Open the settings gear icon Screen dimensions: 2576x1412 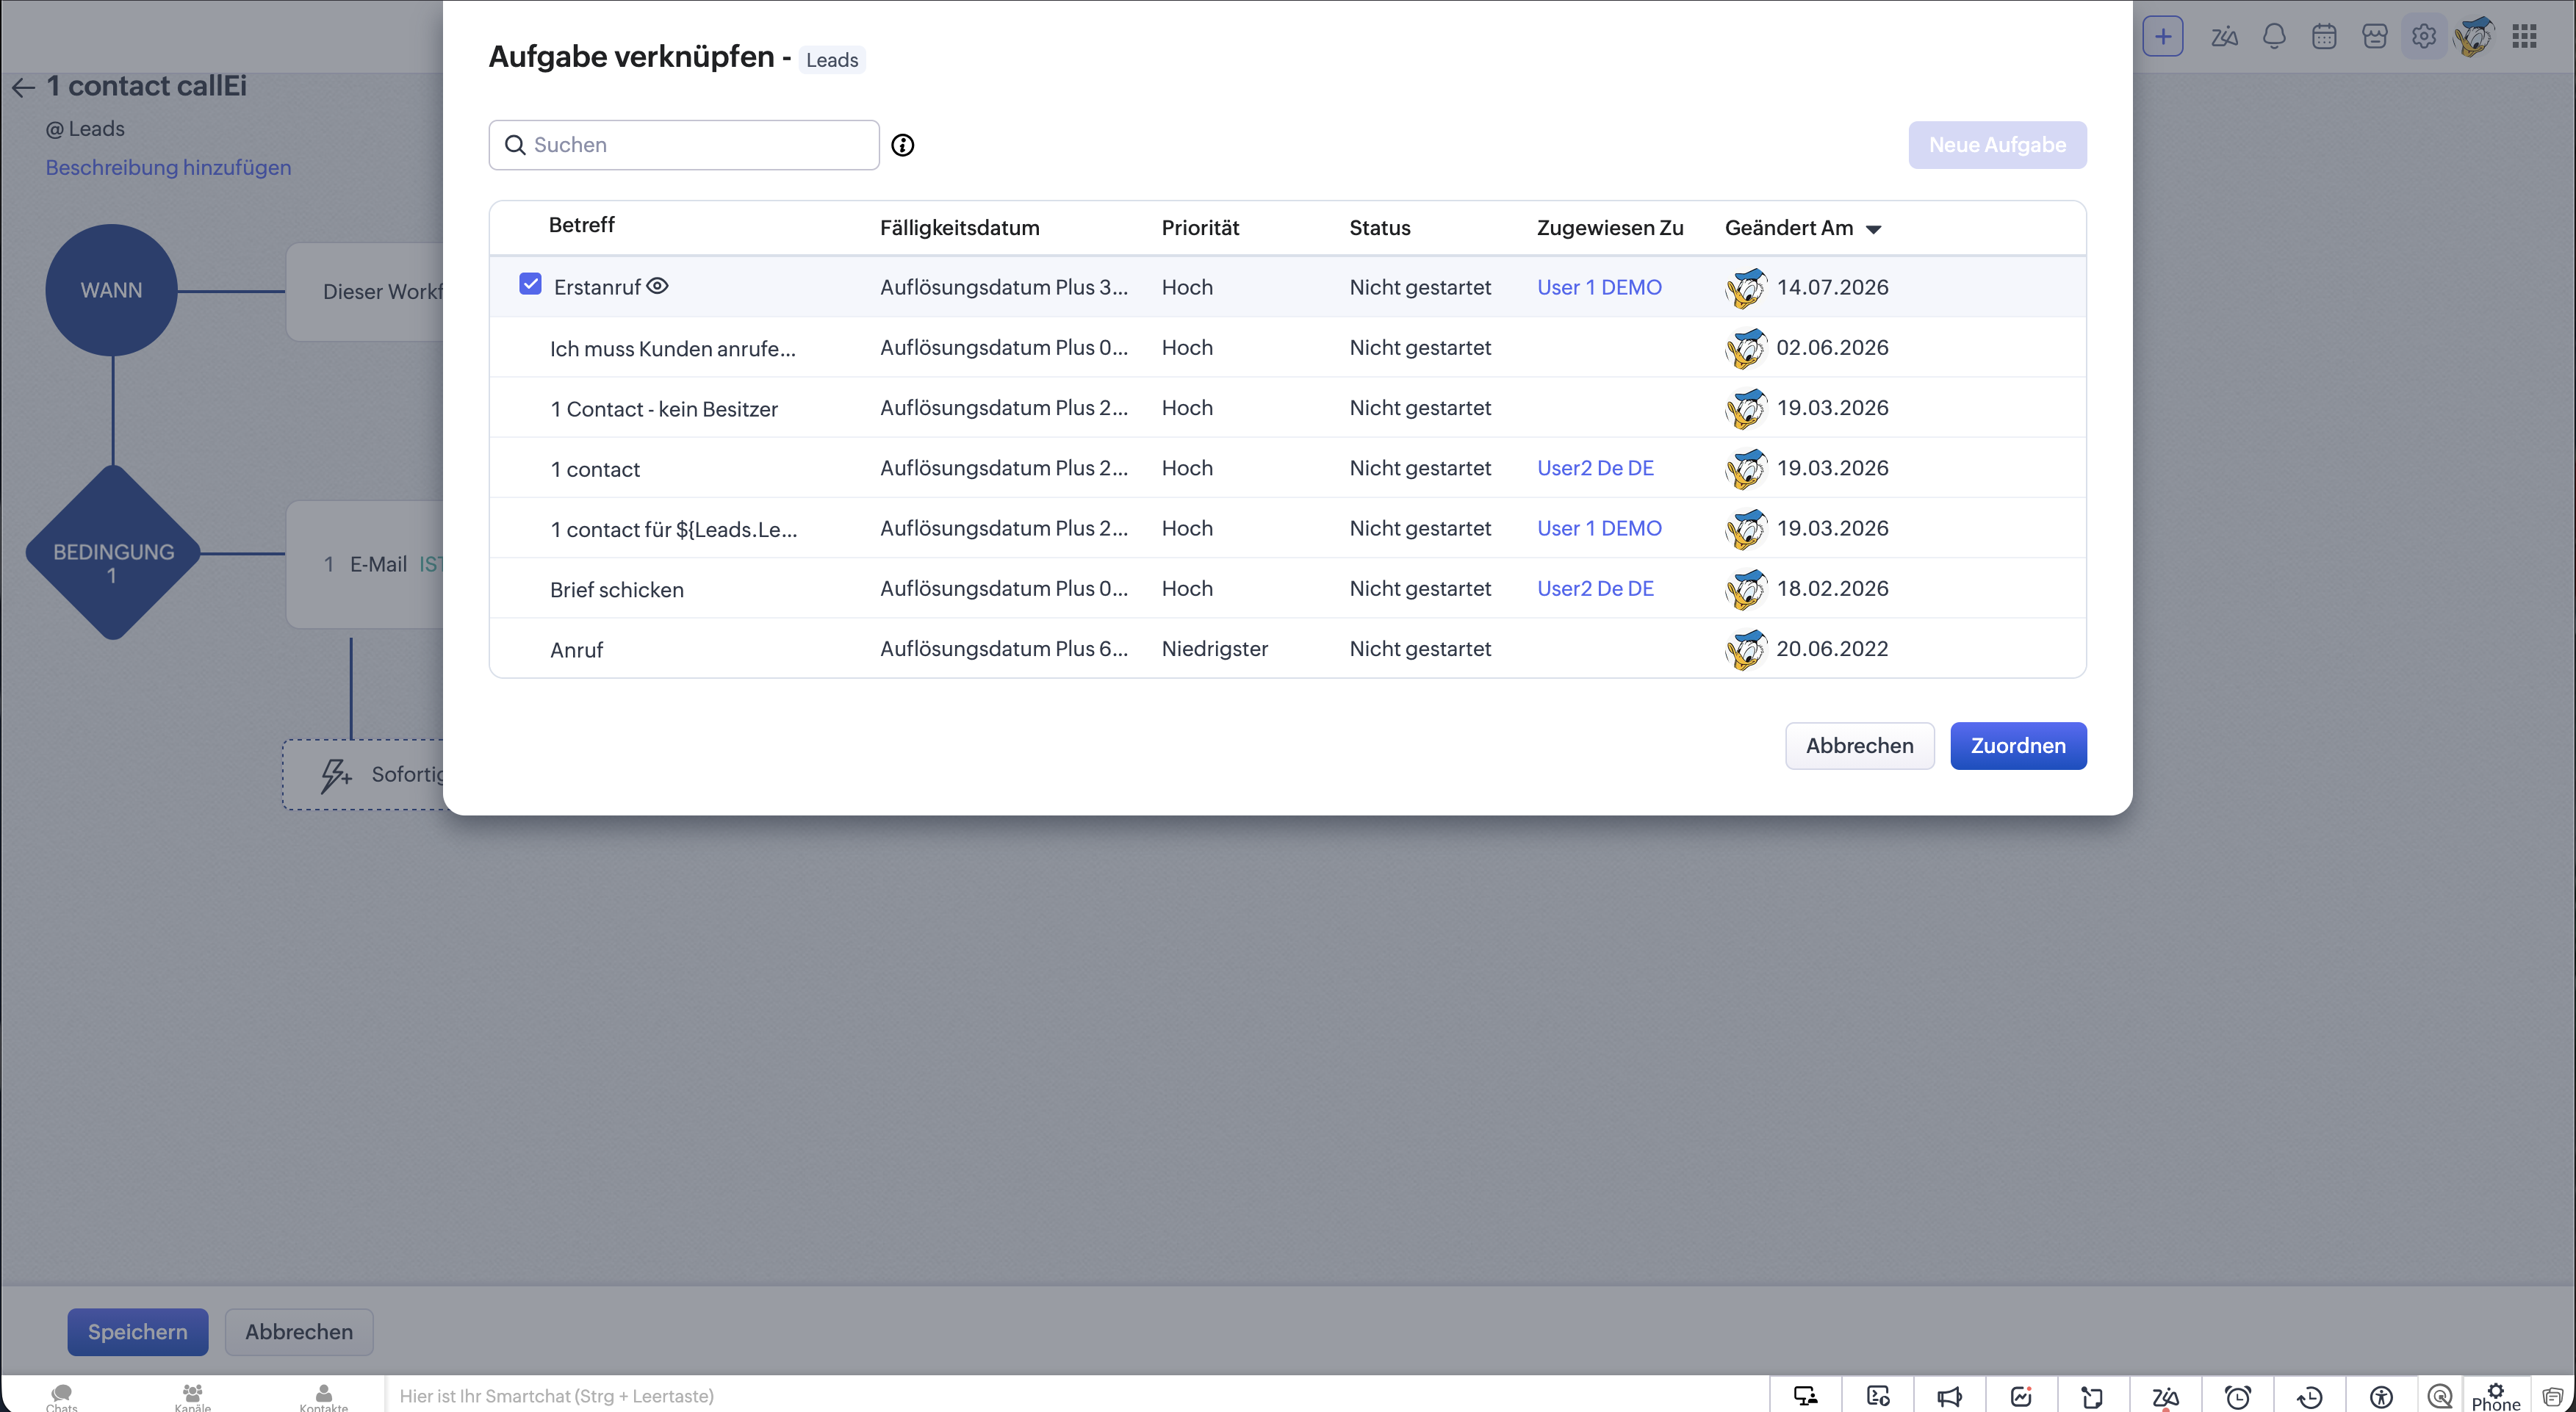pos(2424,37)
